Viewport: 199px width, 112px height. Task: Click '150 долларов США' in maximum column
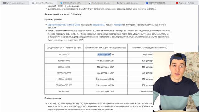click(106, 67)
